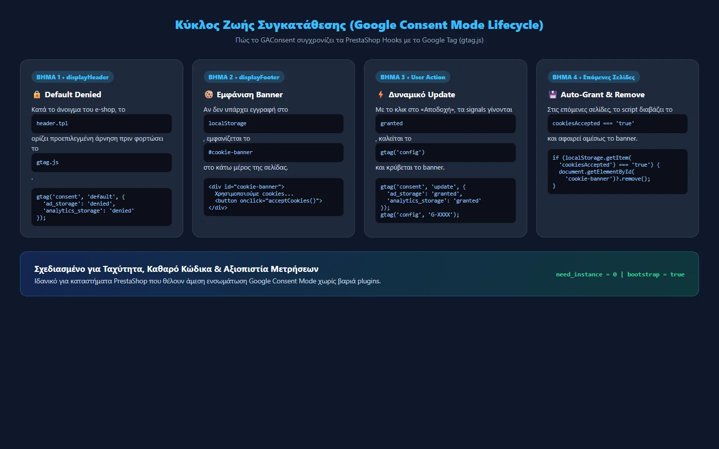The image size is (719, 449).
Task: Click the ΒΗΜΑ 4 • Επόμενες Σελίδες badge
Action: [594, 77]
